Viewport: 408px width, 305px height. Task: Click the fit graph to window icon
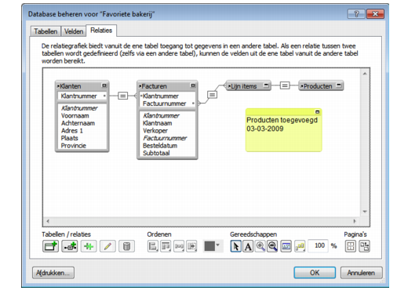(x=286, y=246)
